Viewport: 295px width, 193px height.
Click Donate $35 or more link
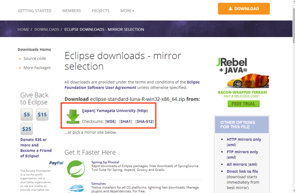coord(36,147)
